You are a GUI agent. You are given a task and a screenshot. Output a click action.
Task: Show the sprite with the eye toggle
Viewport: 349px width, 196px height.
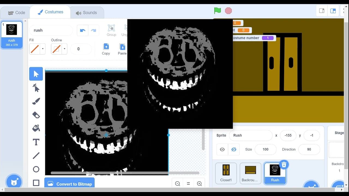point(222,149)
